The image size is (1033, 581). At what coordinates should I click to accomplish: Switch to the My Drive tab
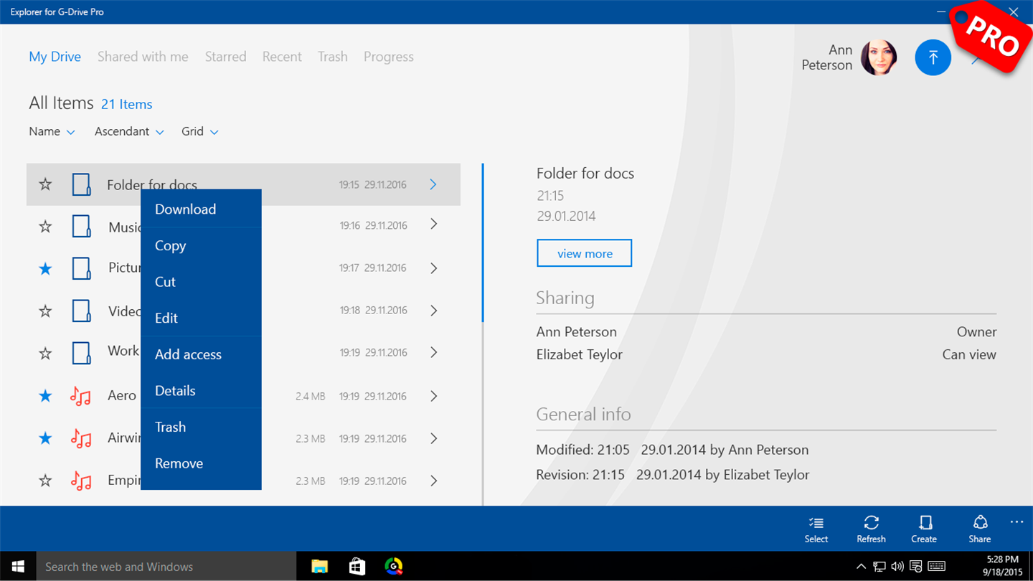pos(55,57)
